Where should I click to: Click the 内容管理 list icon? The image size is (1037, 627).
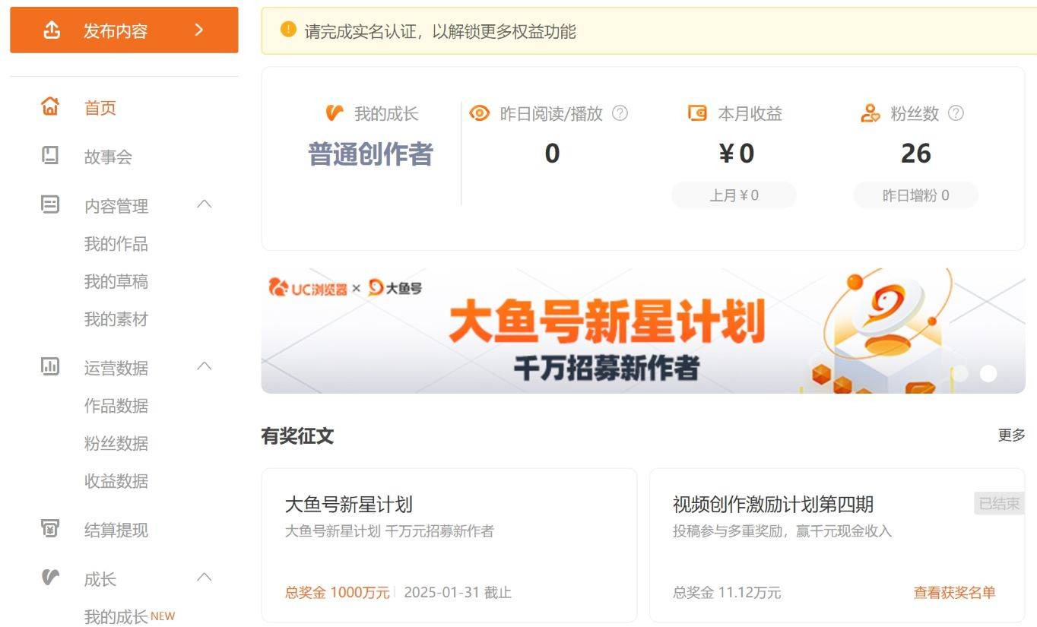tap(50, 204)
